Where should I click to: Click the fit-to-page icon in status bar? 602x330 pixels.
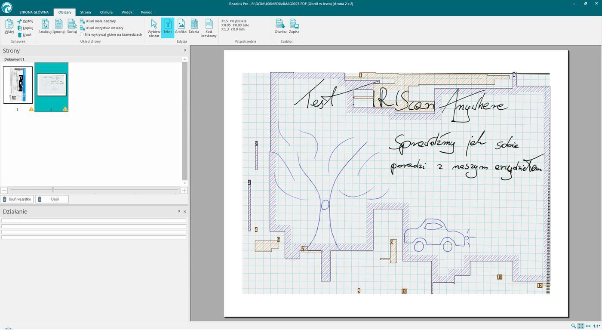pyautogui.click(x=581, y=326)
